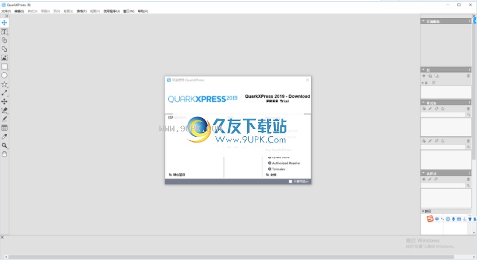Collapse the Page Layout panel
Screen dimensions: 477x260
tap(423, 21)
